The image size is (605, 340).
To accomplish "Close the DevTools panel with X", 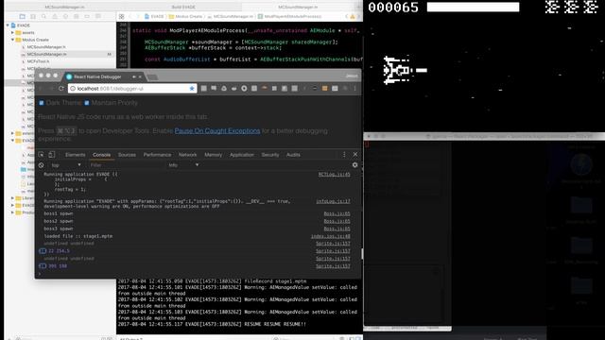I will tap(355, 155).
